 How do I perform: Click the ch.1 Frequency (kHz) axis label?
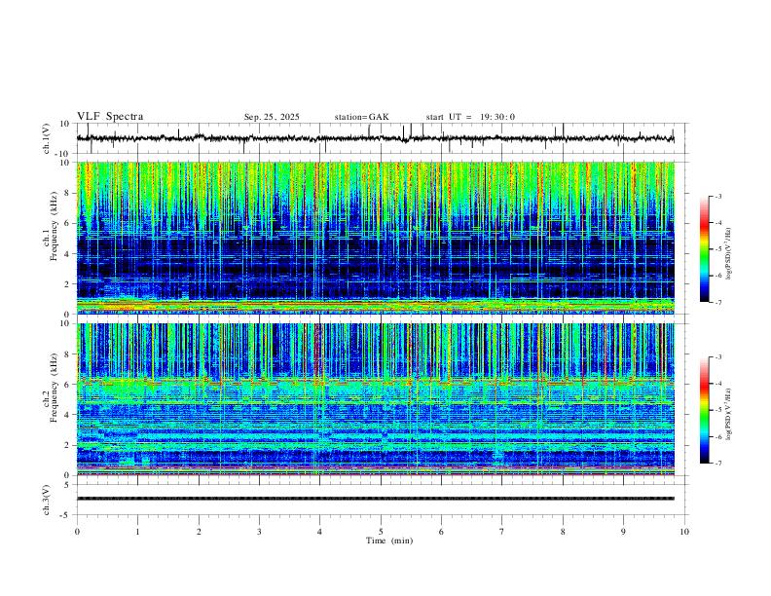pyautogui.click(x=50, y=226)
